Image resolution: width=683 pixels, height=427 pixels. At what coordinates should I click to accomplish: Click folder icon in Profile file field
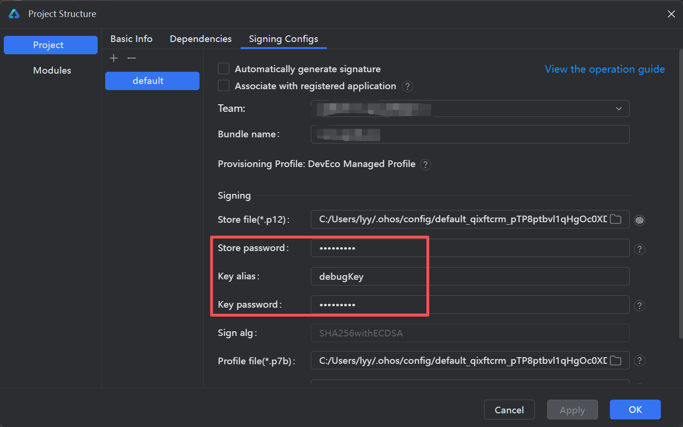pos(616,360)
